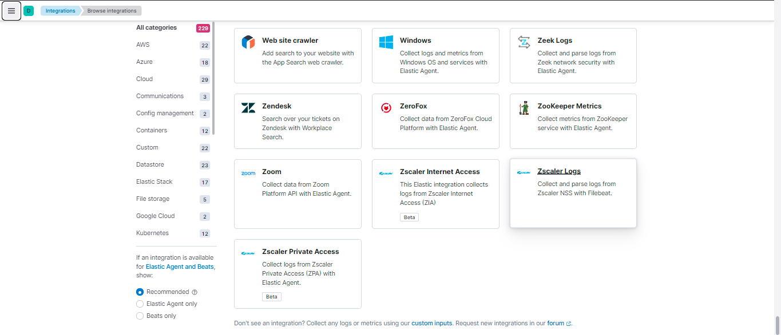Click the category list scrollbar
Image resolution: width=781 pixels, height=335 pixels.
[213, 78]
